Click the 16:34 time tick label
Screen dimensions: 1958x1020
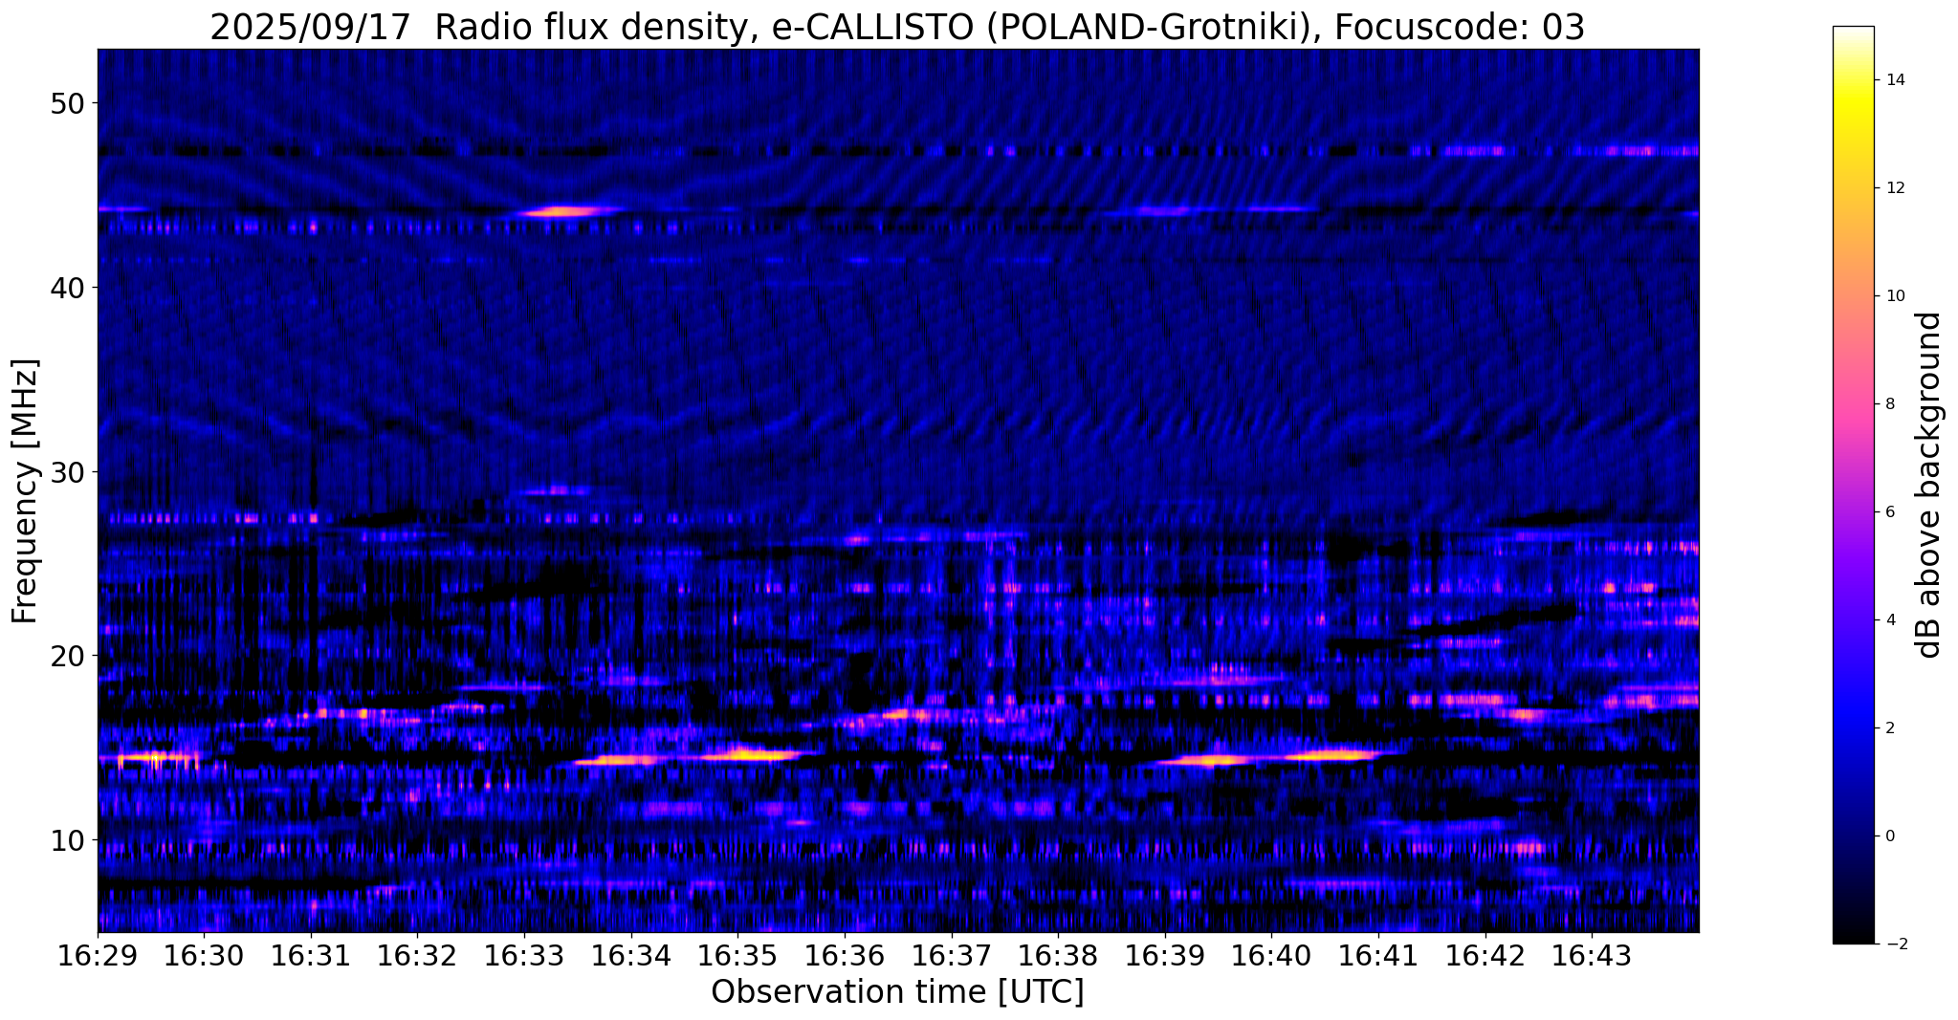(x=631, y=956)
